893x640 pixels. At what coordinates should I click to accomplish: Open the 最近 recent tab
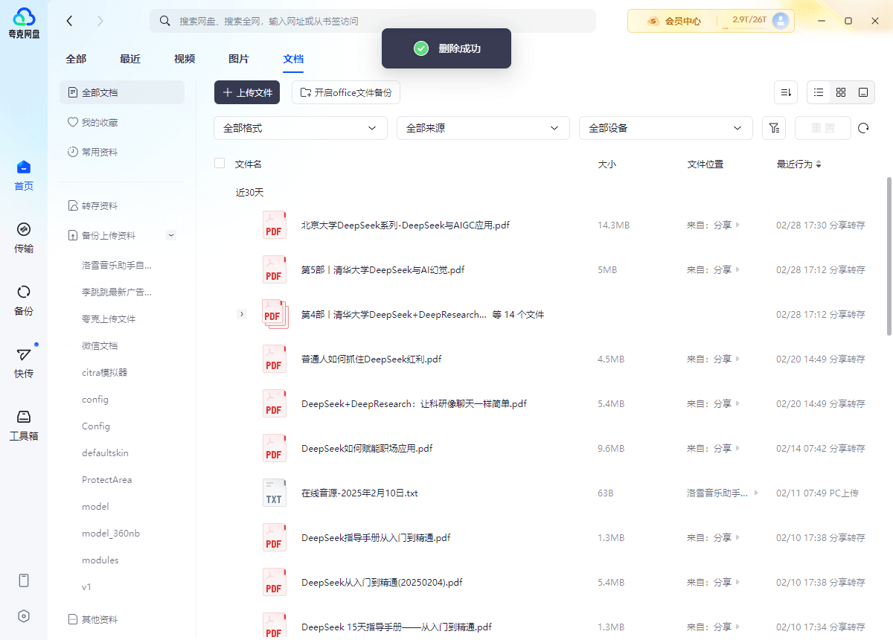(129, 58)
